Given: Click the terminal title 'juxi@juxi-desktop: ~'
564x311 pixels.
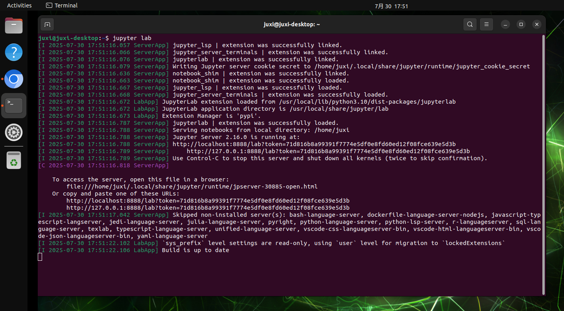Looking at the screenshot, I should [x=291, y=24].
